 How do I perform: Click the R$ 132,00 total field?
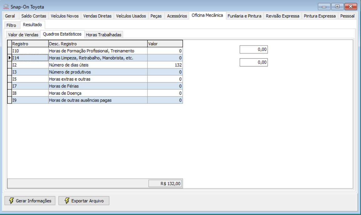tap(165, 184)
